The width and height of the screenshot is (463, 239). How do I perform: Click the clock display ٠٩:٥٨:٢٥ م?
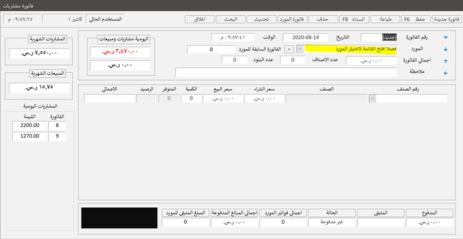pyautogui.click(x=22, y=19)
